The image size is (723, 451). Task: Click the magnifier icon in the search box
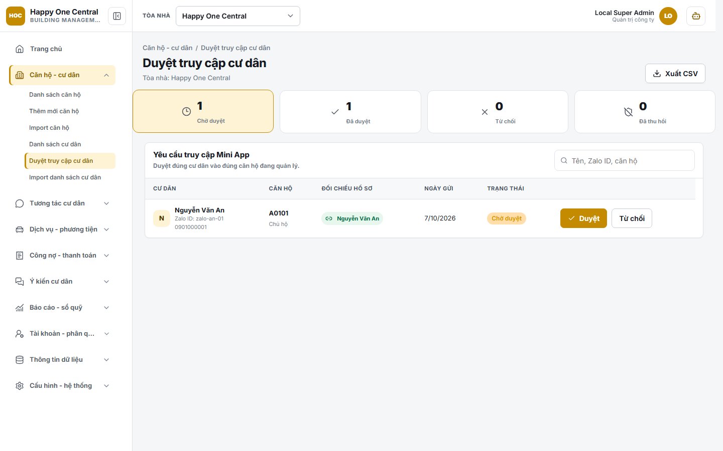point(564,161)
